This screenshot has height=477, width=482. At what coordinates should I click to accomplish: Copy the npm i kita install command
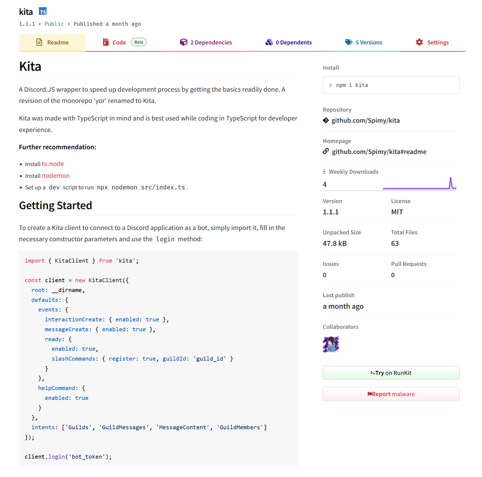click(391, 85)
